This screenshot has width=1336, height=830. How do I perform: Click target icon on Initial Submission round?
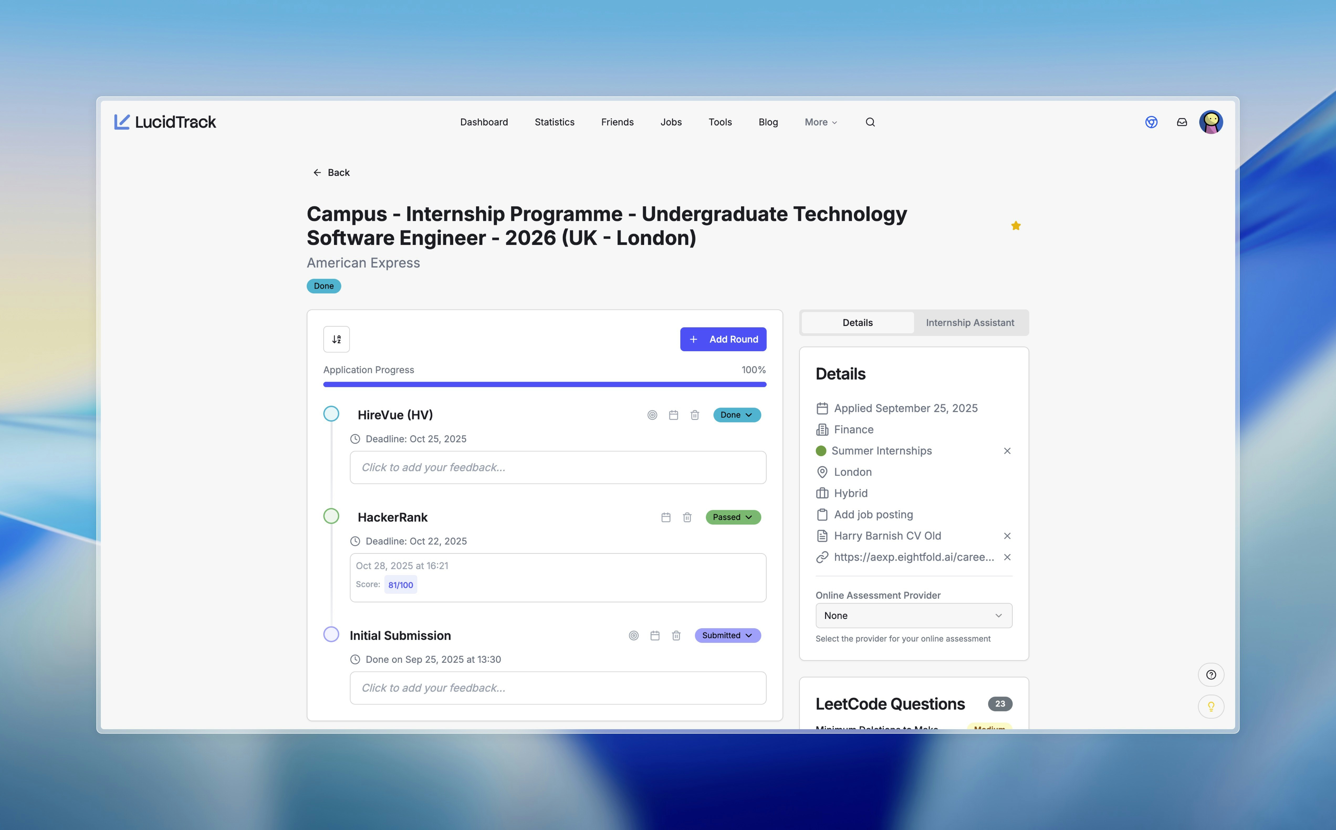tap(633, 635)
